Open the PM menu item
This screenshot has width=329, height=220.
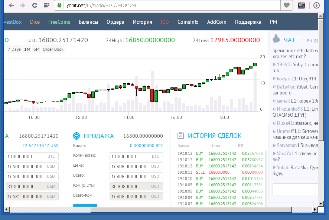point(273,22)
